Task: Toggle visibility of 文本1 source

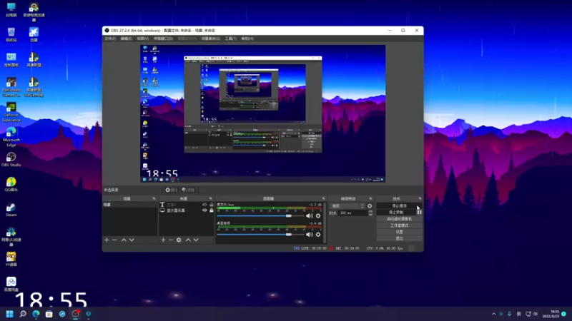Action: click(204, 205)
